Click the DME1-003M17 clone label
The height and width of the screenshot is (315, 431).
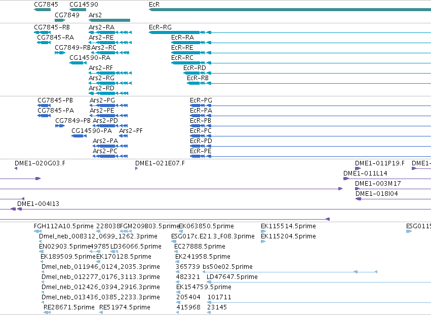[378, 184]
